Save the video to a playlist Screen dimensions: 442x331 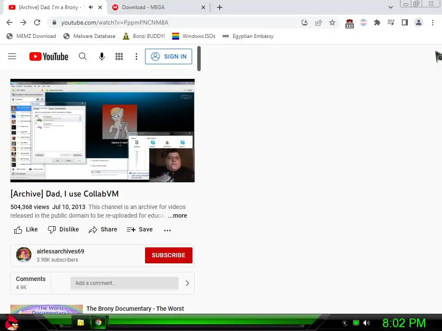(140, 230)
